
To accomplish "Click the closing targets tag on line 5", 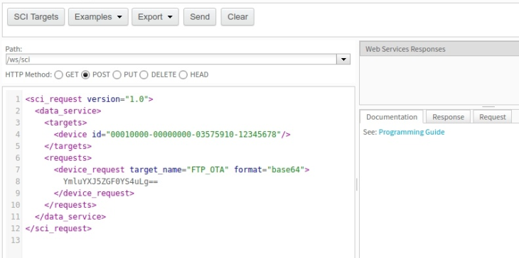I will pos(68,146).
